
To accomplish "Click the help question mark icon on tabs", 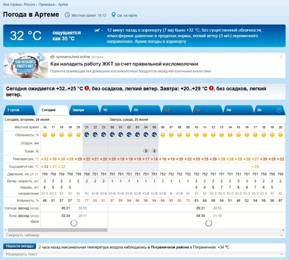I will (279, 110).
